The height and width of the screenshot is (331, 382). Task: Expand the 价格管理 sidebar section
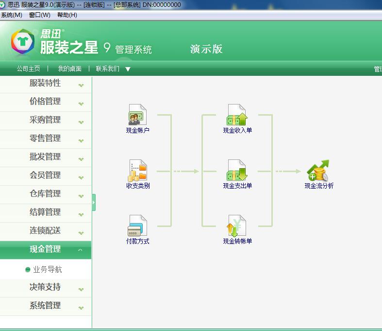pos(46,102)
